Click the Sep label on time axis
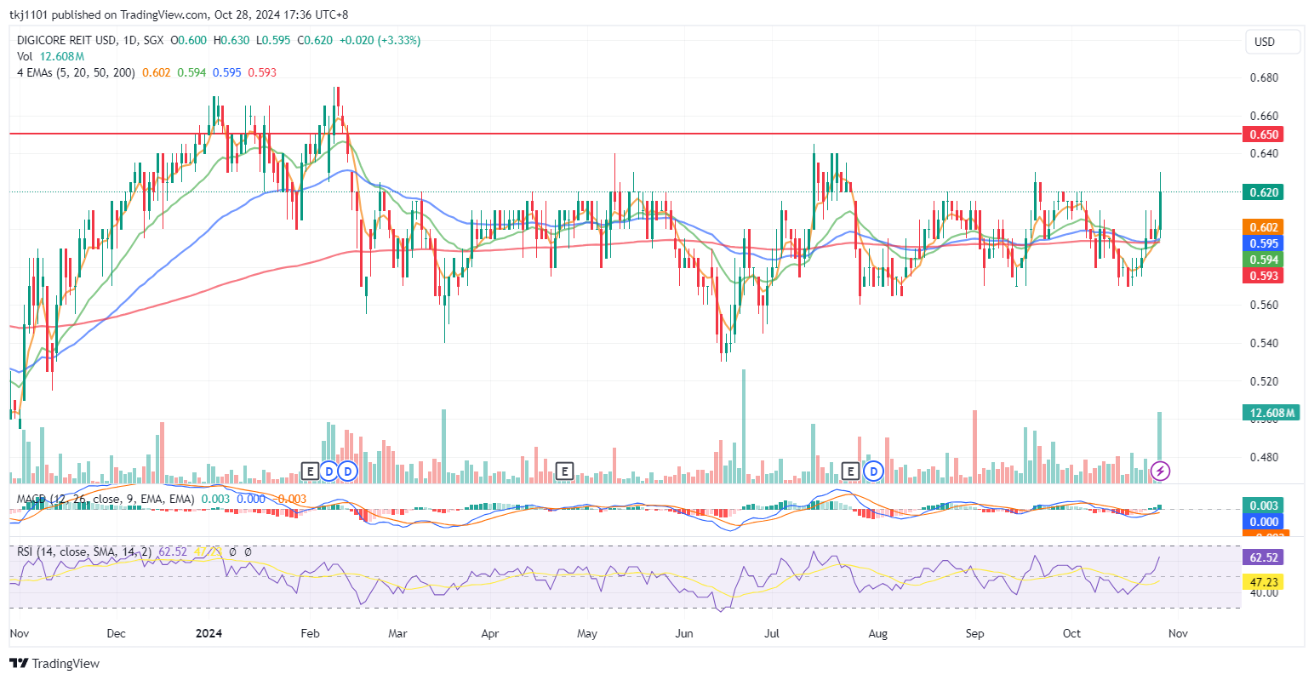 (x=975, y=633)
